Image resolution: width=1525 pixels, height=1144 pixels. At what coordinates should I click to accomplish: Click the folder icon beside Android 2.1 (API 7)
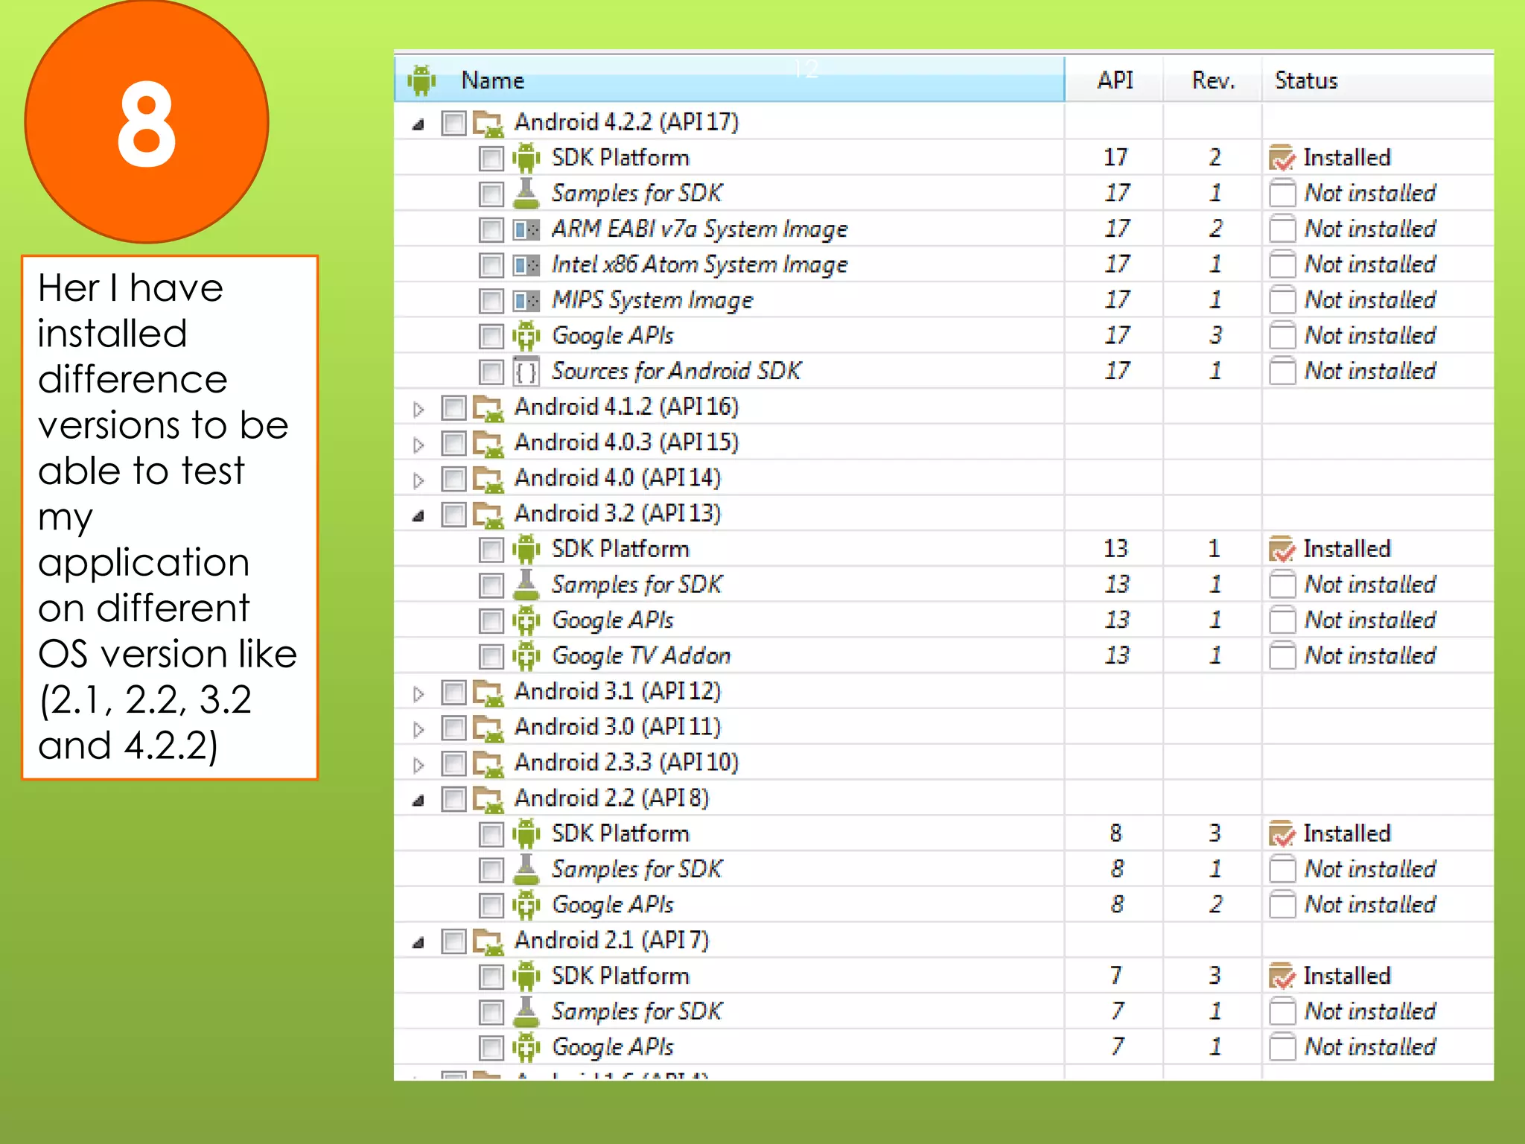pos(489,941)
